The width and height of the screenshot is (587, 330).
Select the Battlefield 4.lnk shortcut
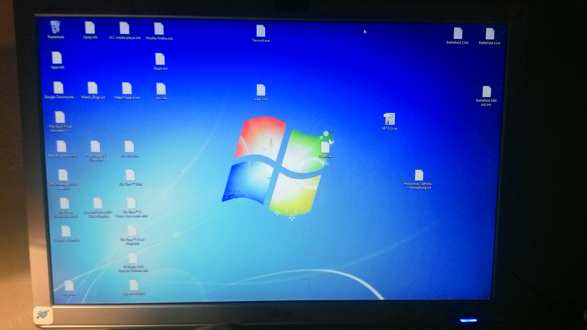pos(490,34)
